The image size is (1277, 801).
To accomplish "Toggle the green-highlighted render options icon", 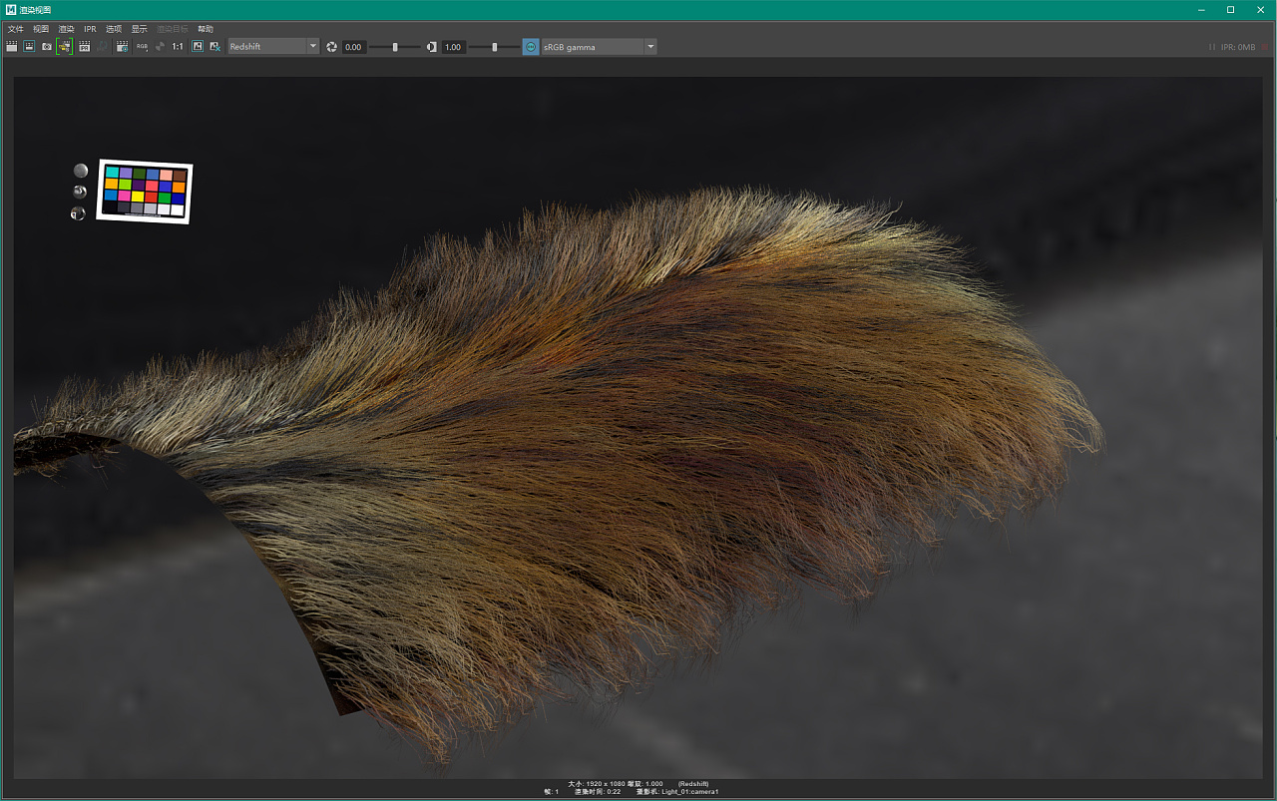I will coord(65,47).
